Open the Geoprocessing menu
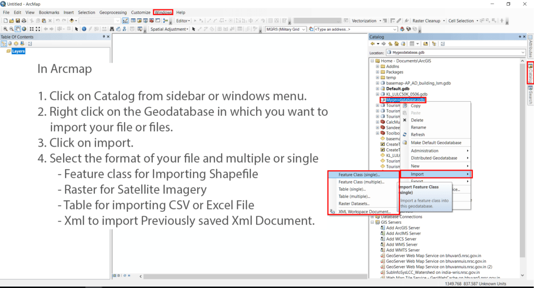Viewport: 534px width, 288px height. [113, 13]
